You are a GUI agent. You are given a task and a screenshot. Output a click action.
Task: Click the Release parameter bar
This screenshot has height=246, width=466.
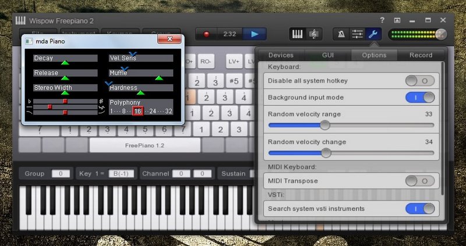[65, 73]
